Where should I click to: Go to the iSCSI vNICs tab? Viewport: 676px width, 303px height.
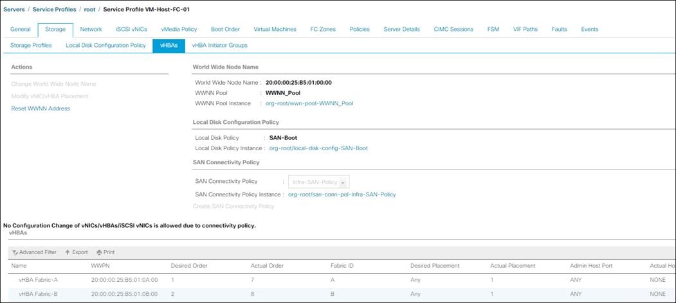point(131,30)
